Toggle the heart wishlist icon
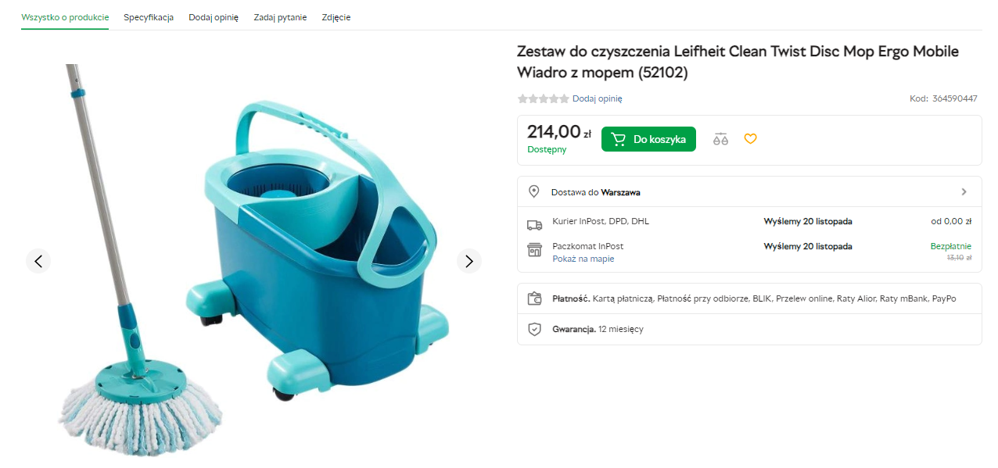Image resolution: width=998 pixels, height=468 pixels. [750, 139]
